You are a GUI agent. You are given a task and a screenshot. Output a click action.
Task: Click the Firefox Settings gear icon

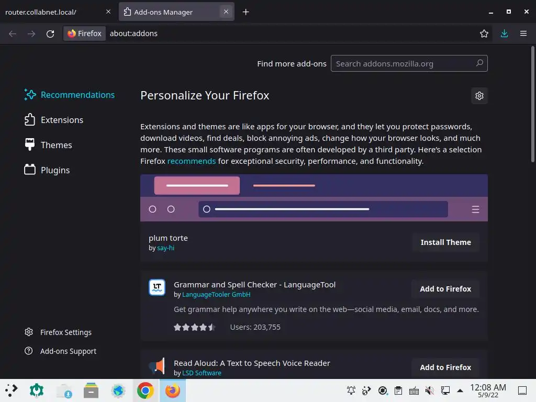click(x=29, y=332)
